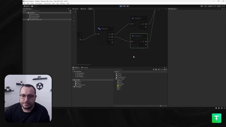Viewport: 226px width, 127px height.
Task: Open the Assets menu
Action: click(32, 3)
